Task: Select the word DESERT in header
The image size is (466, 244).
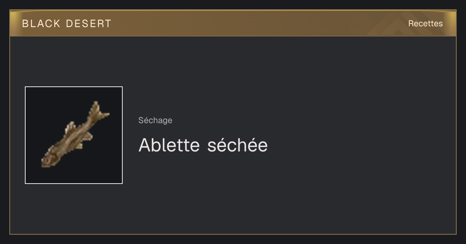Action: pyautogui.click(x=89, y=24)
